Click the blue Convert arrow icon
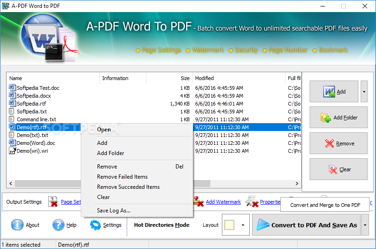Screen dimensions: 376x249 [263, 225]
